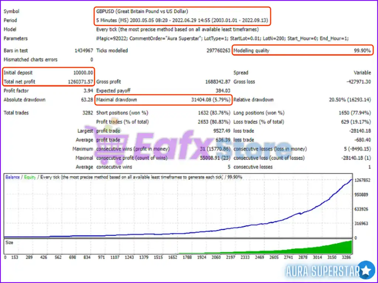This screenshot has width=378, height=283.
Task: Click the 'Loss trades (% of total)' label
Action: point(259,122)
